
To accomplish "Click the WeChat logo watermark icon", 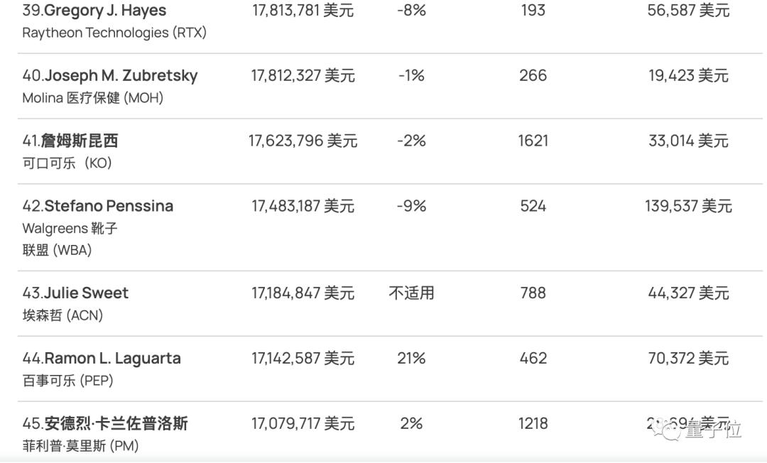I will [668, 427].
